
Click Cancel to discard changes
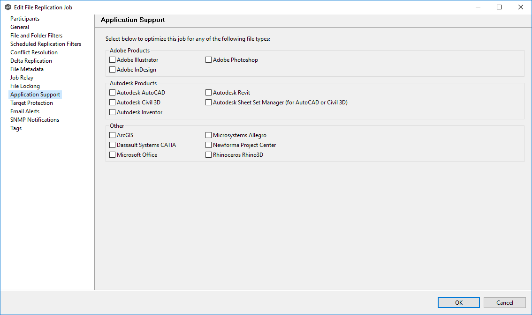tap(504, 303)
